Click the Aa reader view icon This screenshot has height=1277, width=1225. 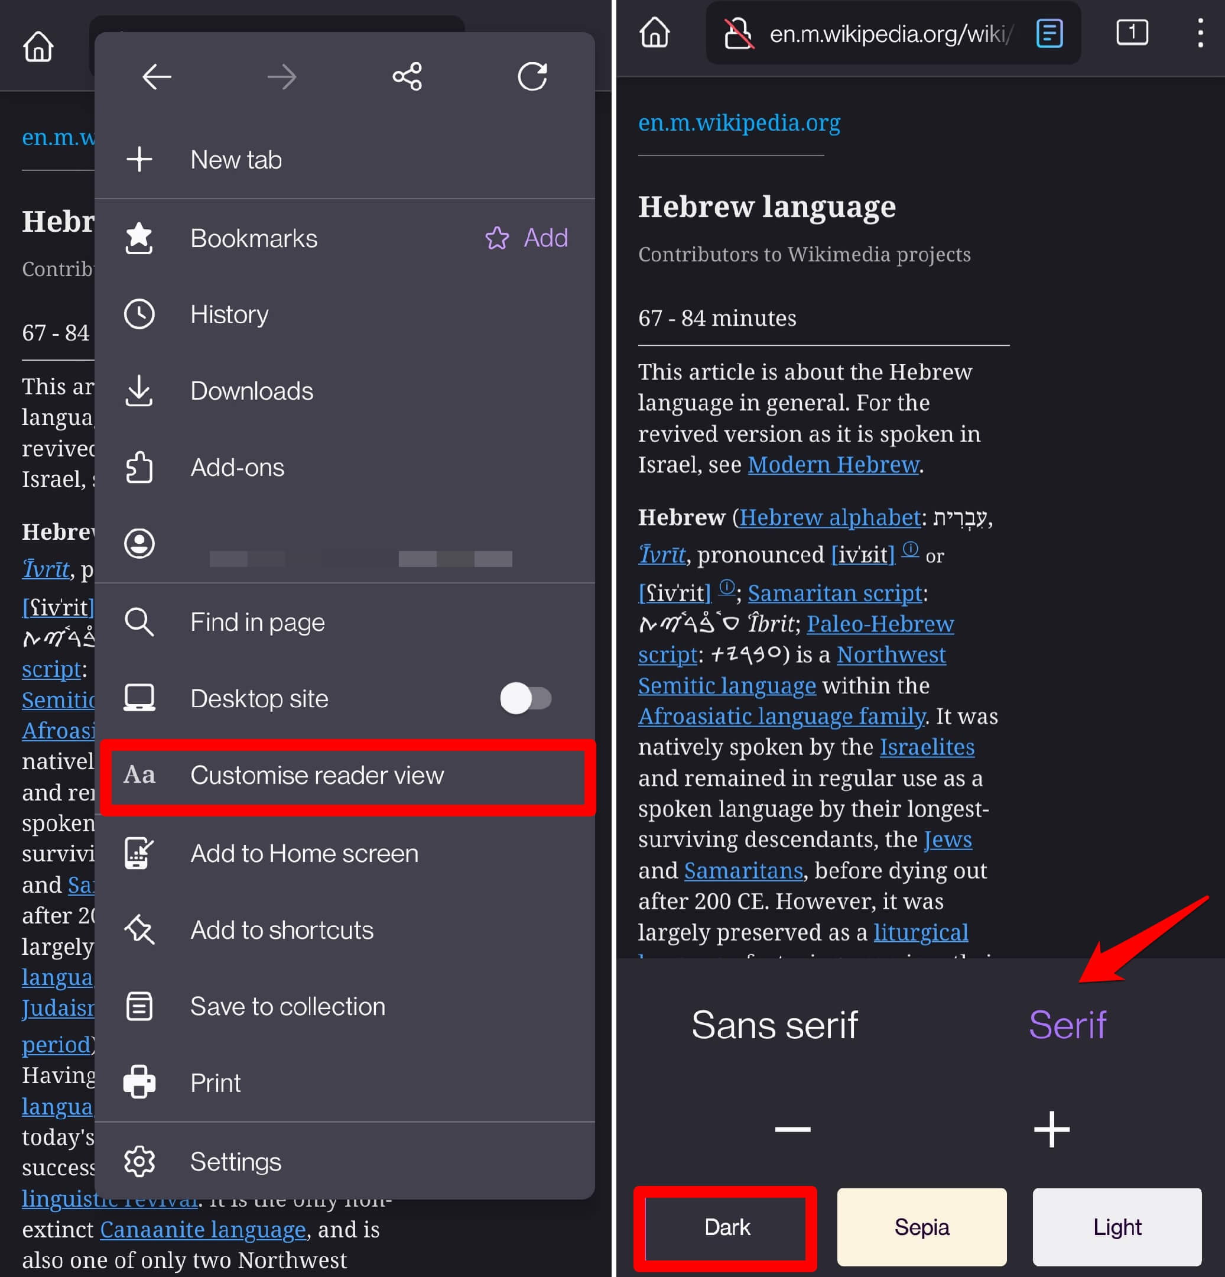click(139, 774)
